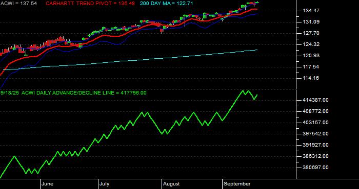Image resolution: width=359 pixels, height=189 pixels.
Task: Select the June month marker on time axis
Action: pos(47,184)
